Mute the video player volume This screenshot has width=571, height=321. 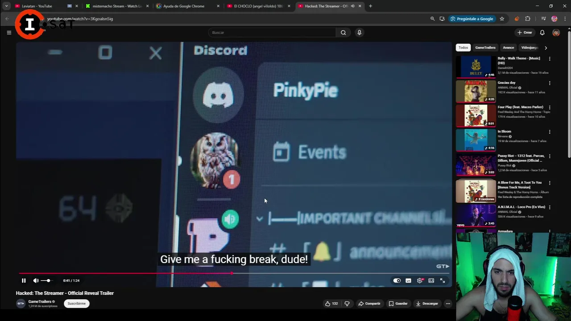pyautogui.click(x=36, y=280)
